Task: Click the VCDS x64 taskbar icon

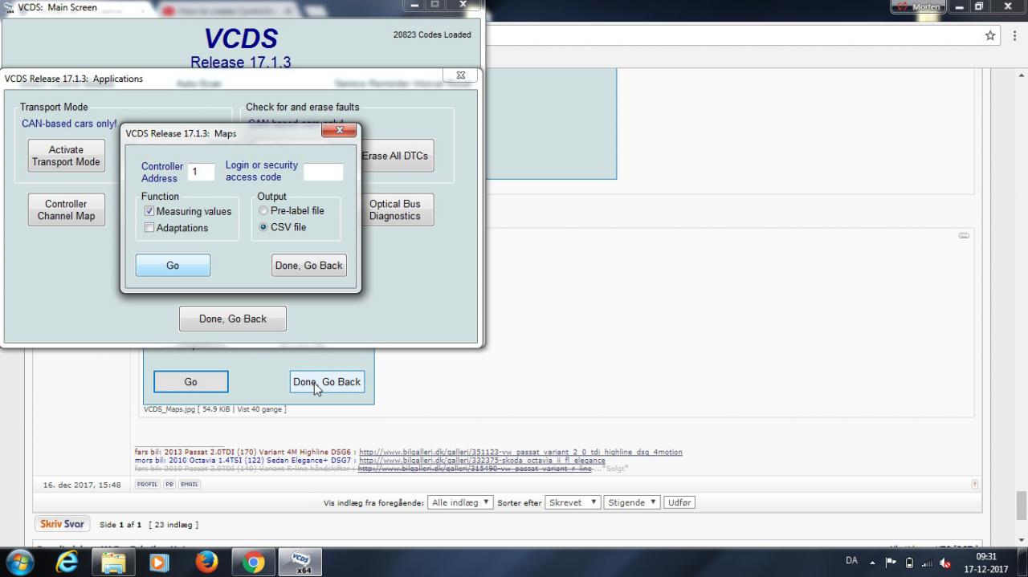Action: (300, 562)
